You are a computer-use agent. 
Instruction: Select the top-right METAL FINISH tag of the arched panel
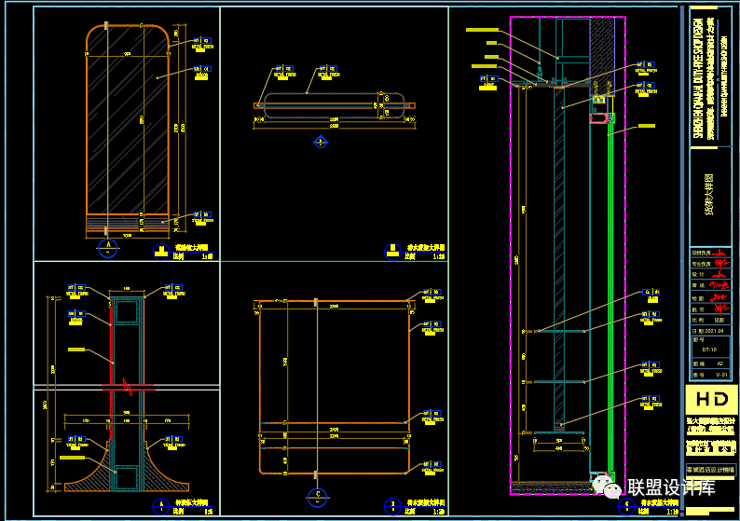tap(202, 43)
